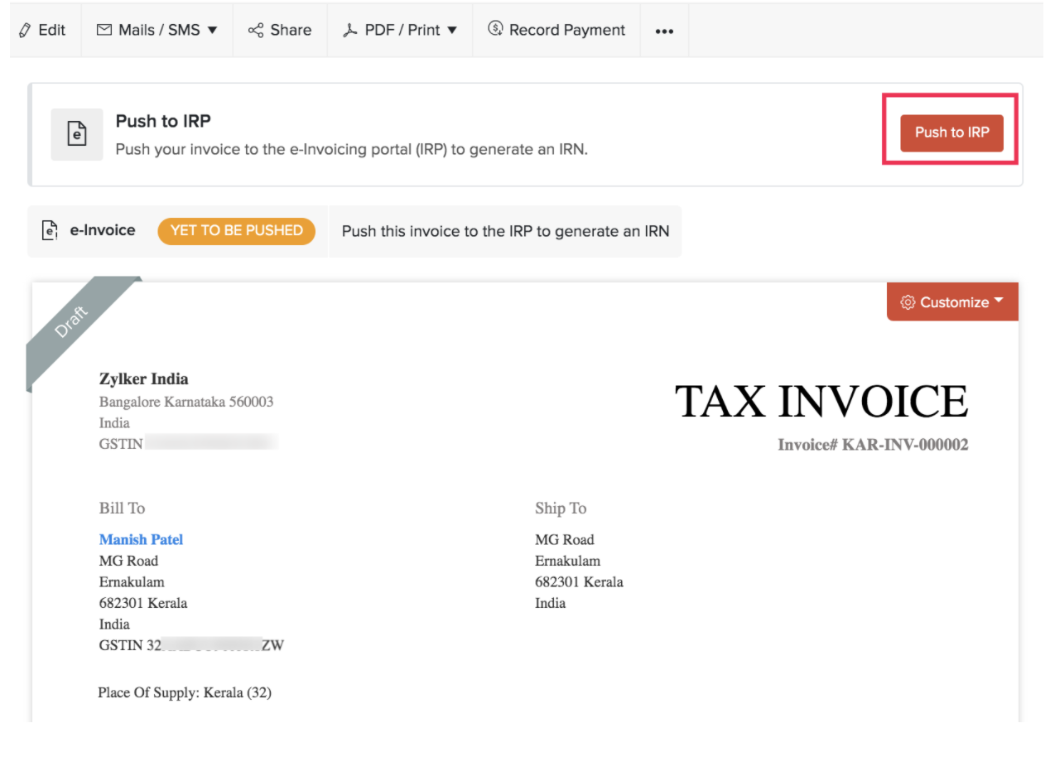
Task: Open the PDF / Print dropdown arrow
Action: (x=453, y=30)
